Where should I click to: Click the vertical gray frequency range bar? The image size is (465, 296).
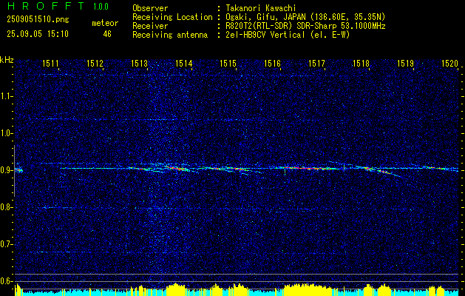click(x=15, y=171)
